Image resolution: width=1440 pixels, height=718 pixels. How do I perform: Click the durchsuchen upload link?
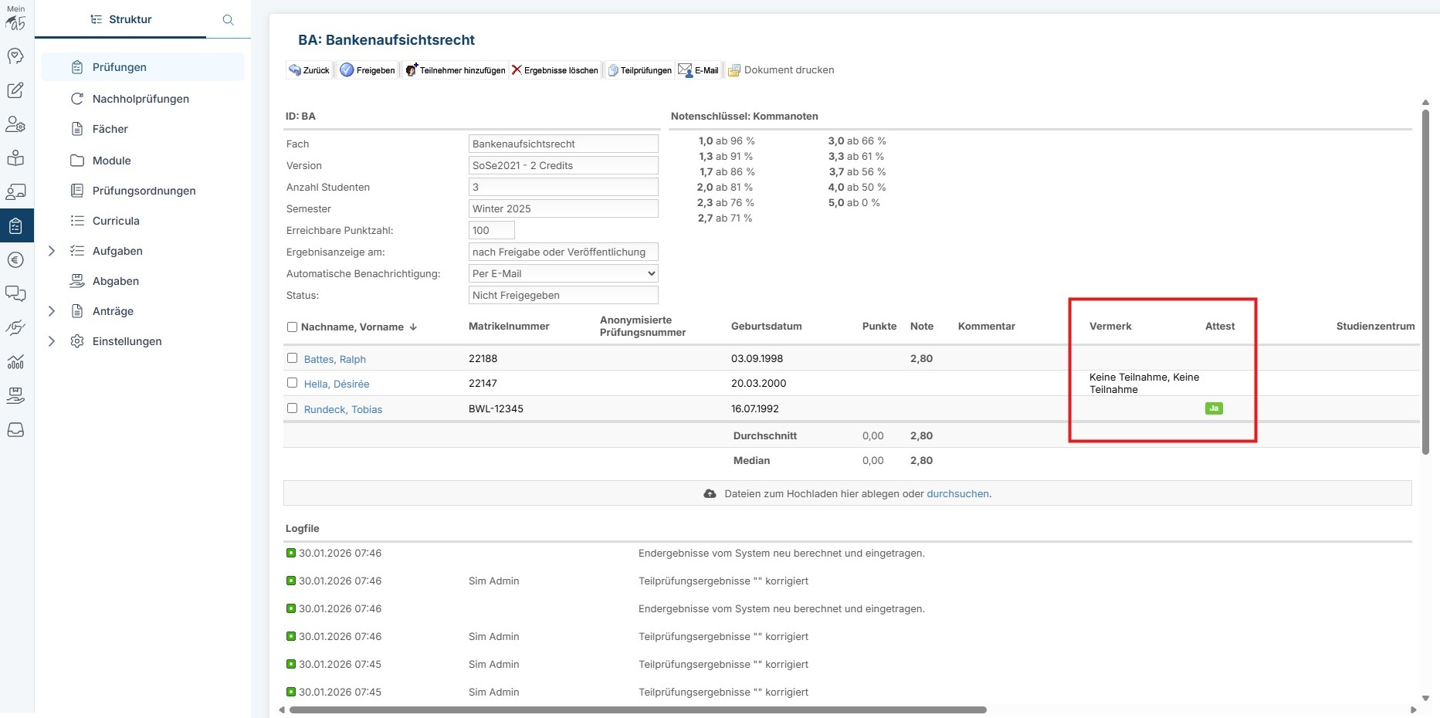click(957, 494)
